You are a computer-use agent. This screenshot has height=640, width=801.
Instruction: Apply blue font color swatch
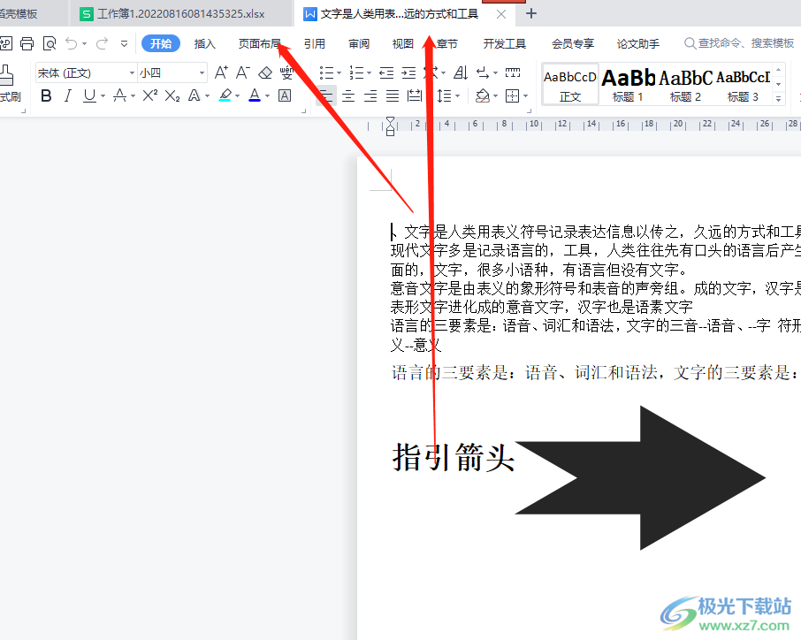click(255, 95)
